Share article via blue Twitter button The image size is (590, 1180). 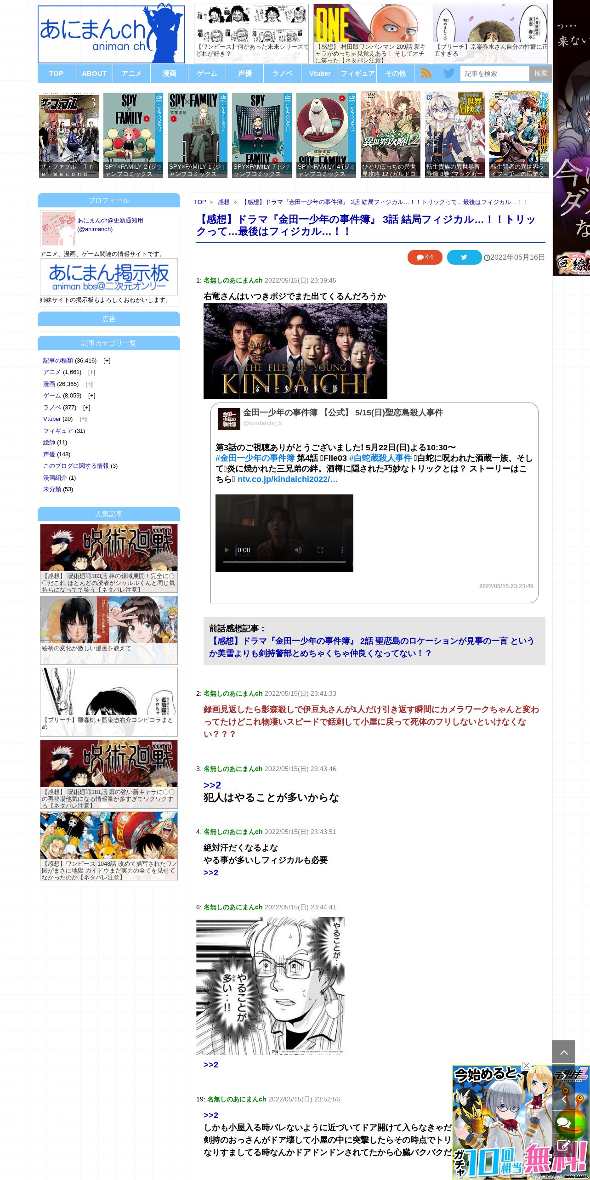click(464, 257)
